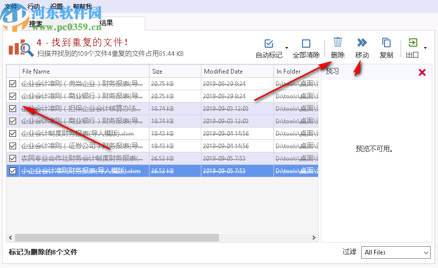
Task: Click the 移动 move arrows icon
Action: coord(362,43)
